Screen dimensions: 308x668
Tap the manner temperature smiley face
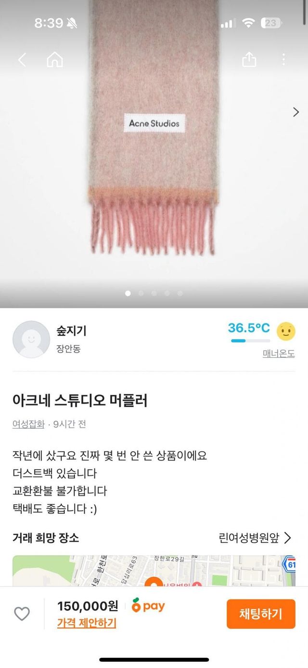click(286, 331)
